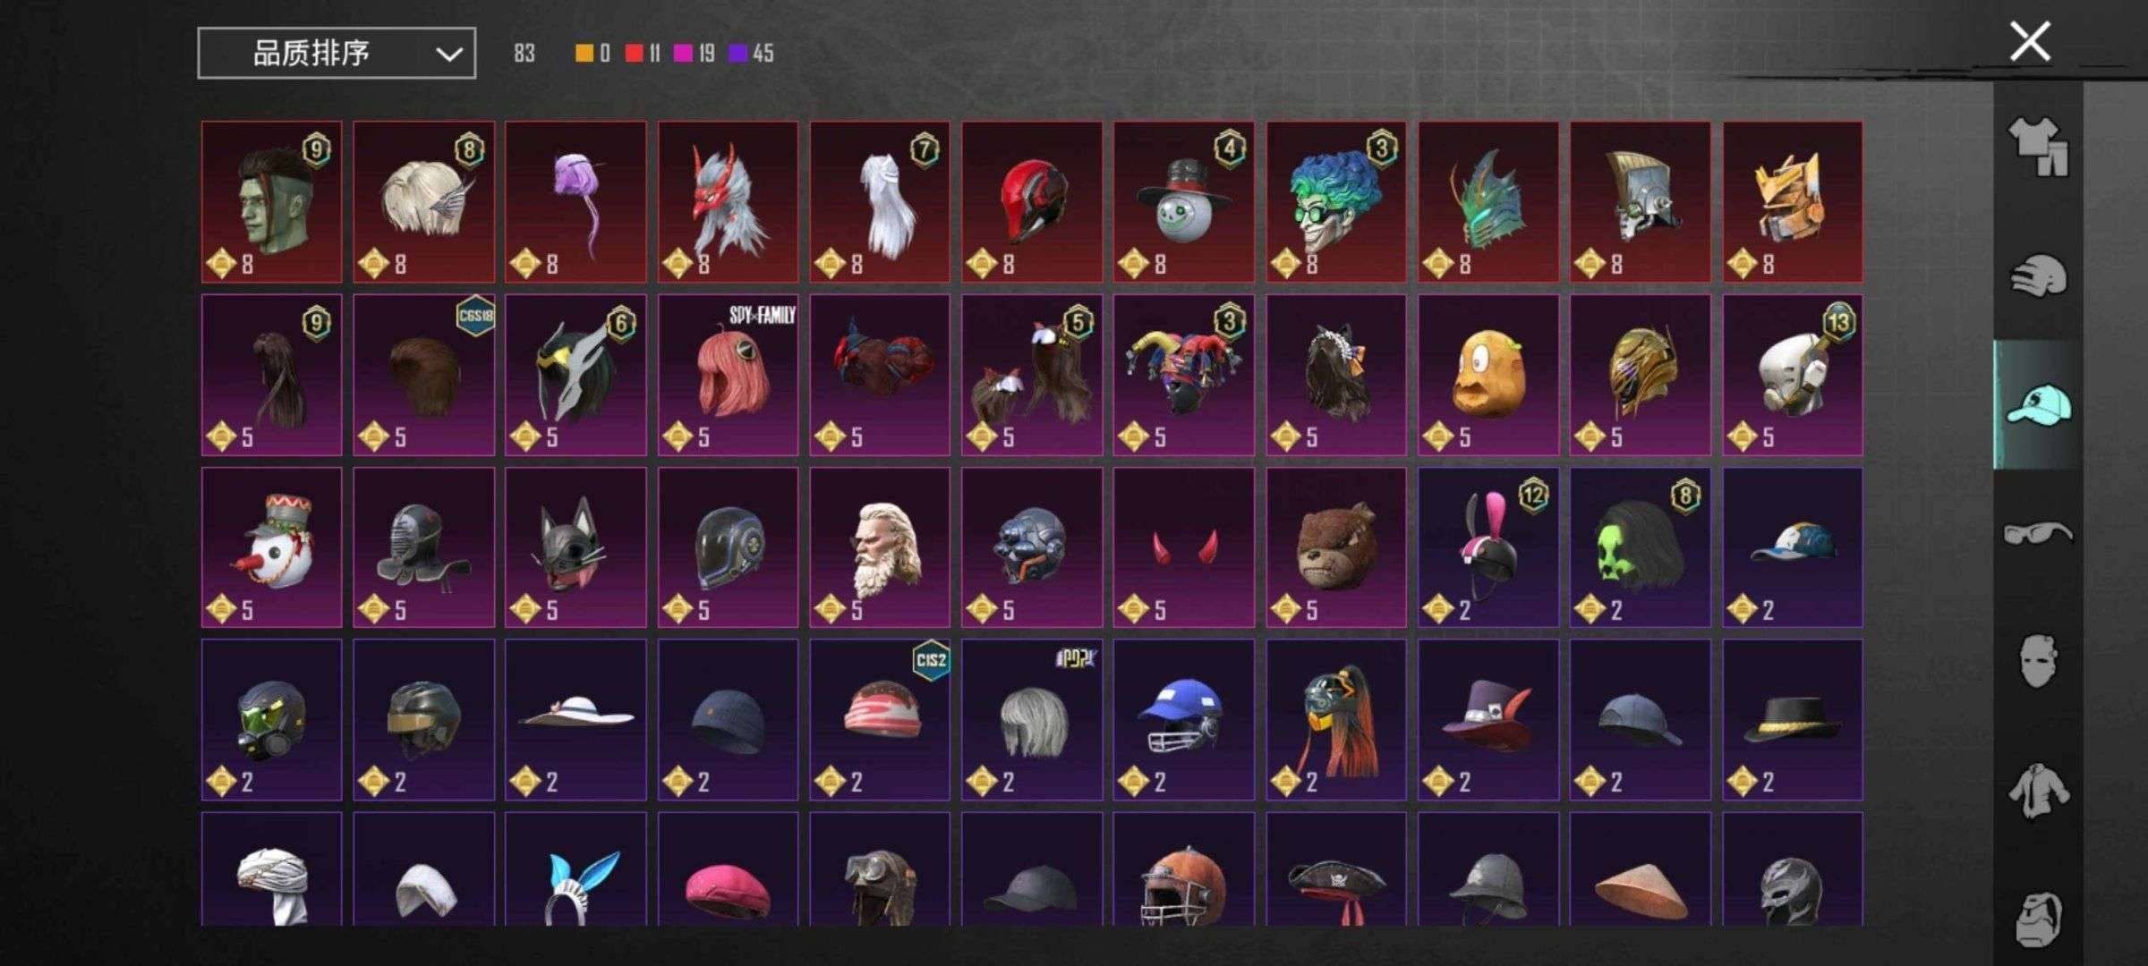
Task: Filter by magenta quality count 19
Action: pyautogui.click(x=695, y=54)
